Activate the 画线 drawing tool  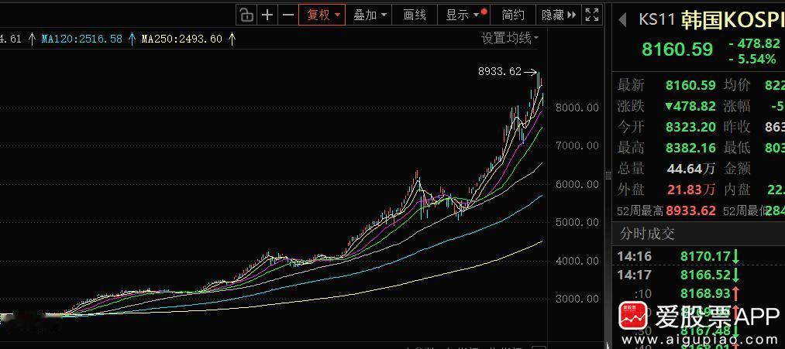pos(415,15)
